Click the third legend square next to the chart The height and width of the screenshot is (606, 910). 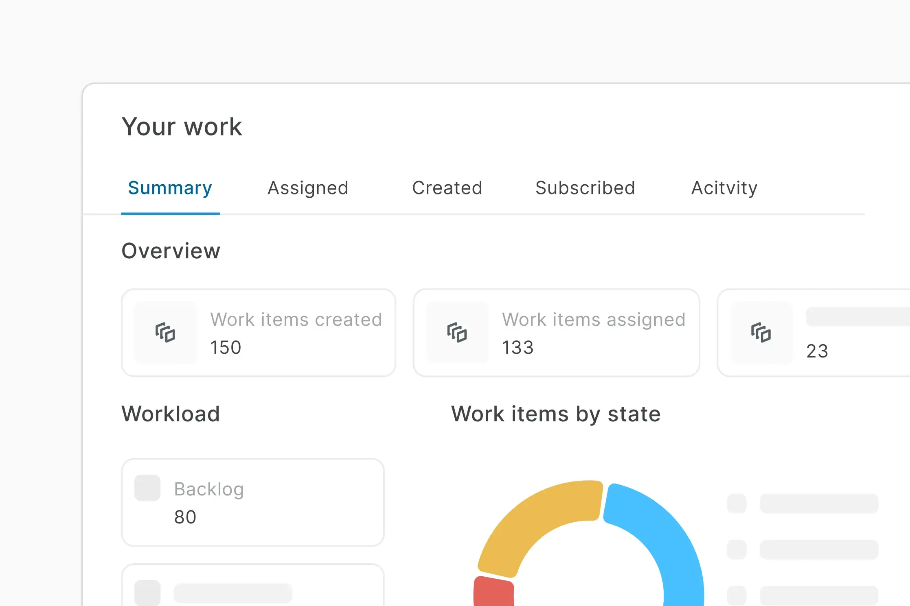pos(737,595)
